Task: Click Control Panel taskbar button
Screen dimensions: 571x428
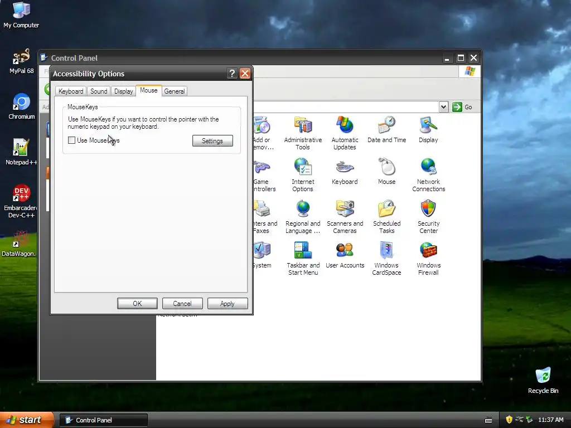Action: point(103,420)
